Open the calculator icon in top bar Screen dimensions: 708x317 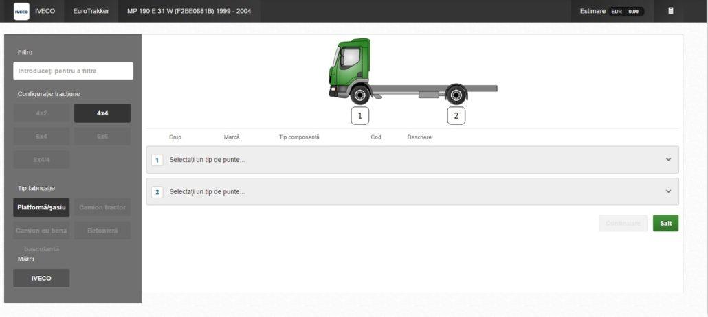coord(670,11)
